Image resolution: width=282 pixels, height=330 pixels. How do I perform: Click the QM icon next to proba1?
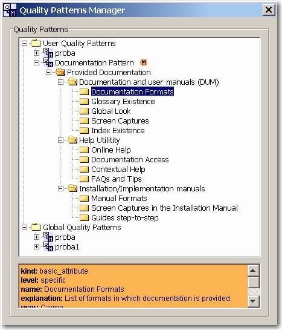click(48, 246)
